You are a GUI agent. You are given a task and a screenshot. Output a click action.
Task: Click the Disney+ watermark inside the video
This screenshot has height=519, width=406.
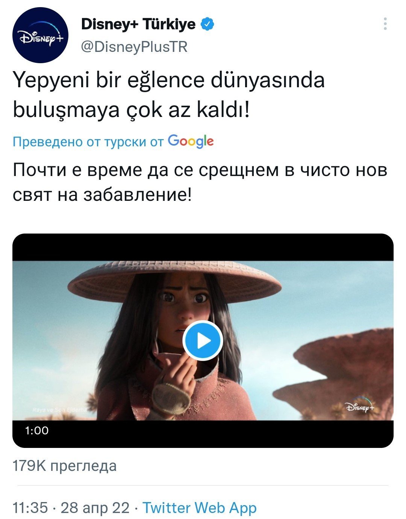click(360, 407)
